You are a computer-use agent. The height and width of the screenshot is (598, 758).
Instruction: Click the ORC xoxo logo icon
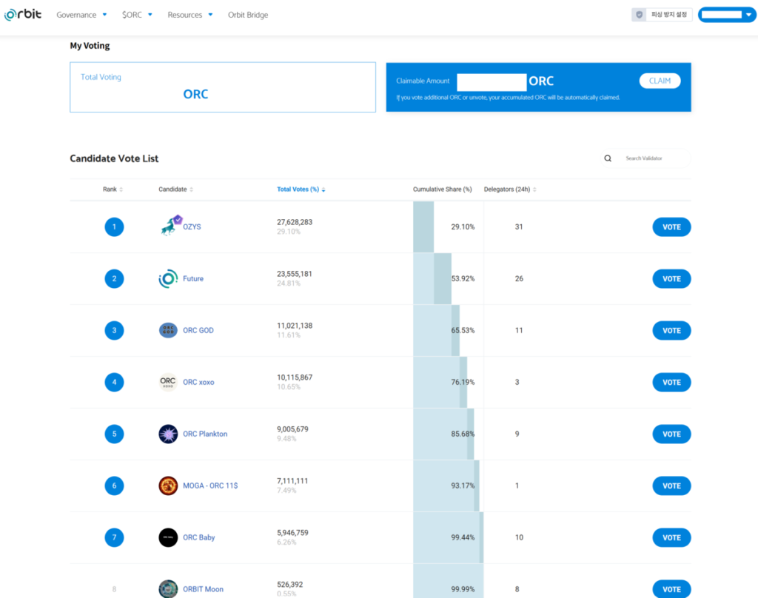168,382
